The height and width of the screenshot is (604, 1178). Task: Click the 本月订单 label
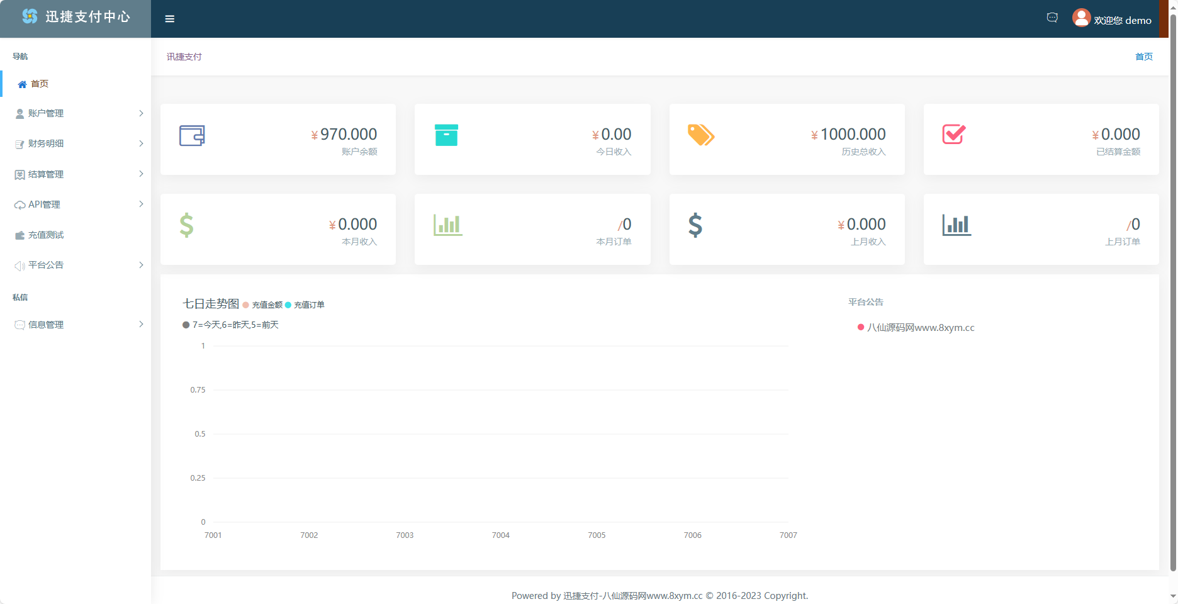tap(614, 242)
